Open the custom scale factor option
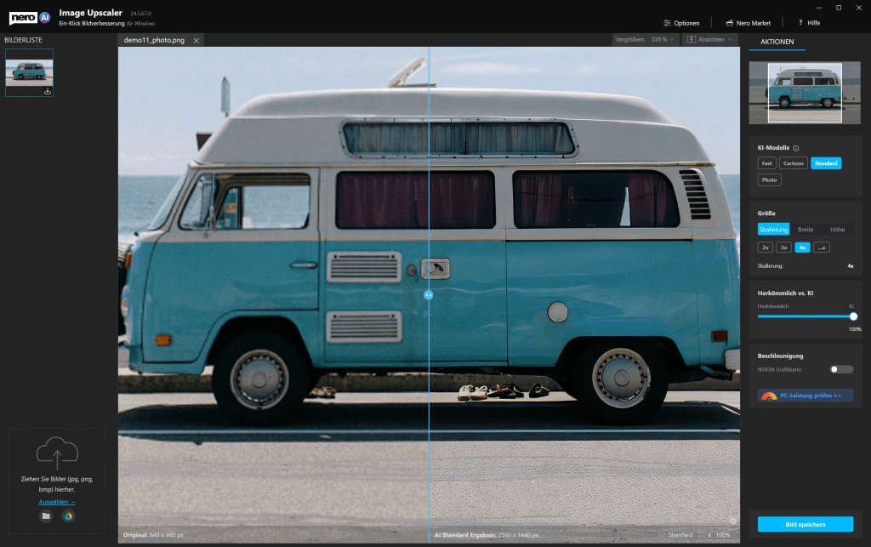Screen dimensions: 871x547 click(x=821, y=248)
